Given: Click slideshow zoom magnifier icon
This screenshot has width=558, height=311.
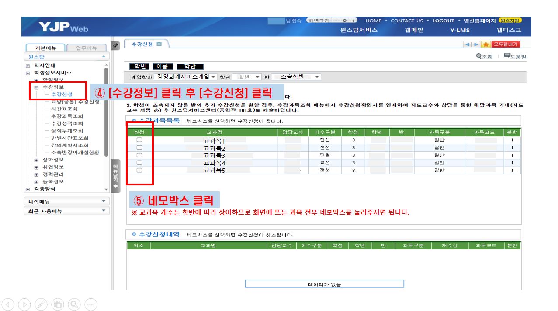Looking at the screenshot, I should (x=74, y=304).
